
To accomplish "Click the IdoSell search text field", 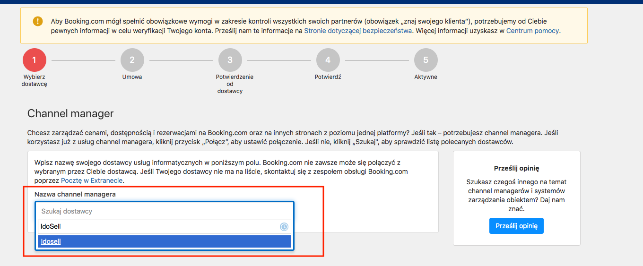I will [x=165, y=226].
